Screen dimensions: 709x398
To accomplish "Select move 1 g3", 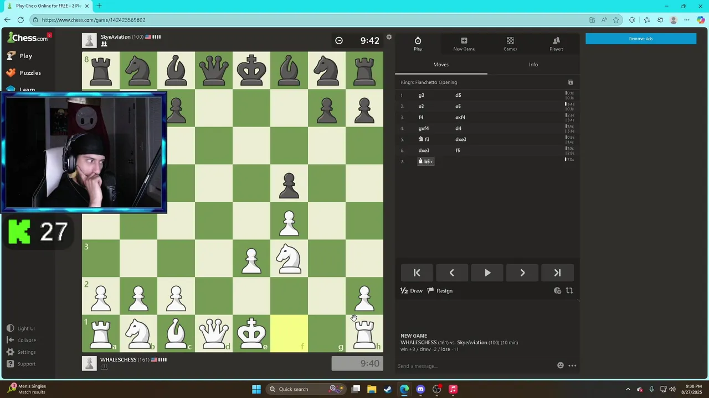I will pos(422,95).
